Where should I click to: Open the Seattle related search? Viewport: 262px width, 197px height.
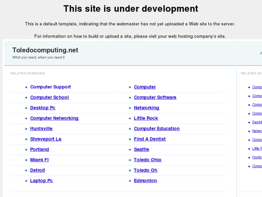point(142,149)
